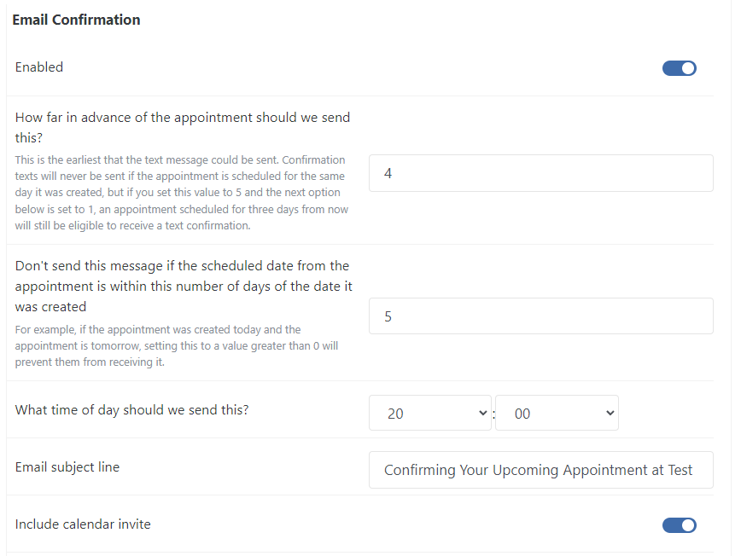
Task: Click the Email Confirmation heading
Action: pos(76,19)
